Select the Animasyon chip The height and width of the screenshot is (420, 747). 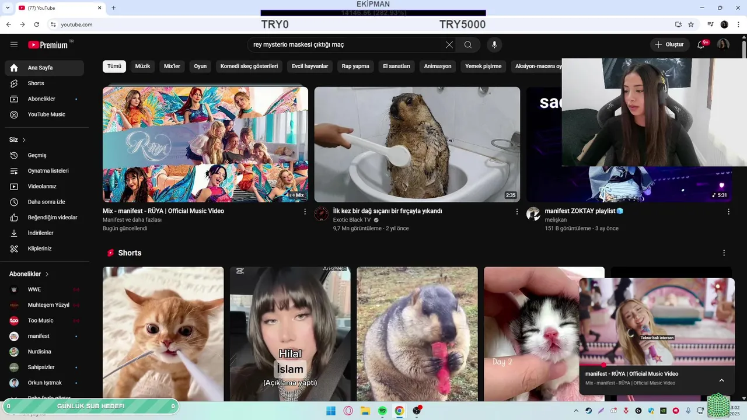(x=438, y=66)
